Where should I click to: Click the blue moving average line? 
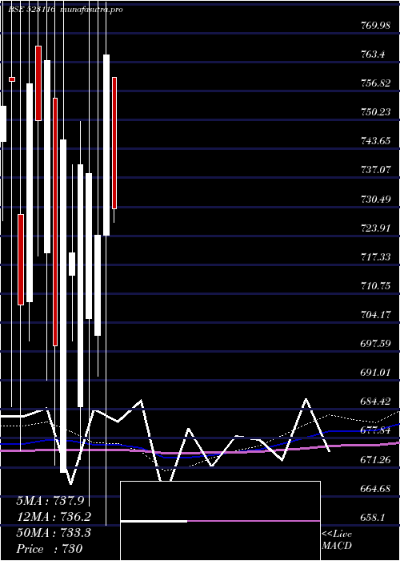click(x=200, y=456)
